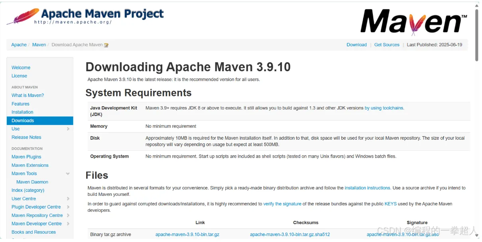Click 'DOCUMENTATION' sidebar section header
Screen dimensions: 482x242
(x=27, y=148)
